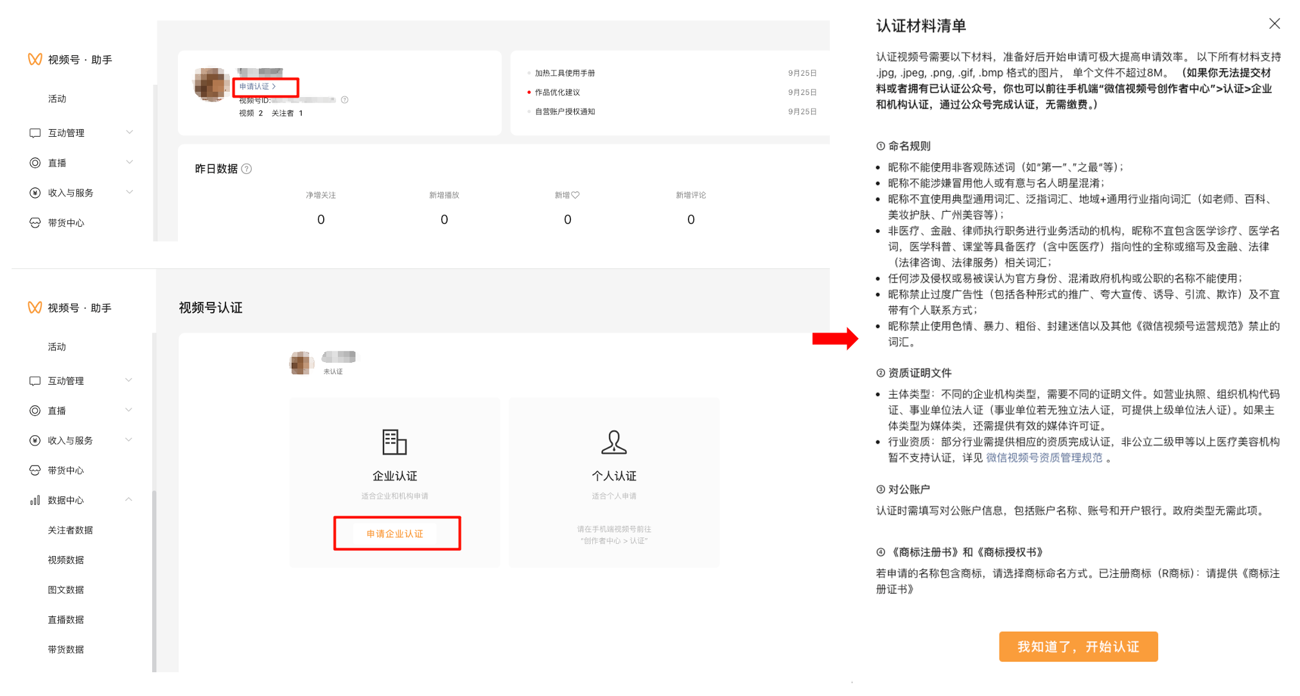This screenshot has width=1300, height=696.
Task: Expand 直播 chevron in upper sidebar
Action: point(129,162)
